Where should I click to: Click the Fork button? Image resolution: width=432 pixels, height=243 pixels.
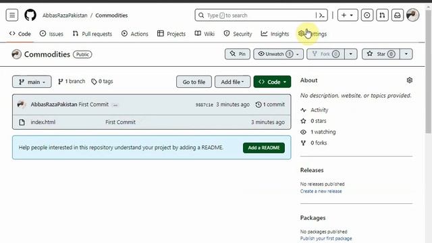pyautogui.click(x=325, y=54)
